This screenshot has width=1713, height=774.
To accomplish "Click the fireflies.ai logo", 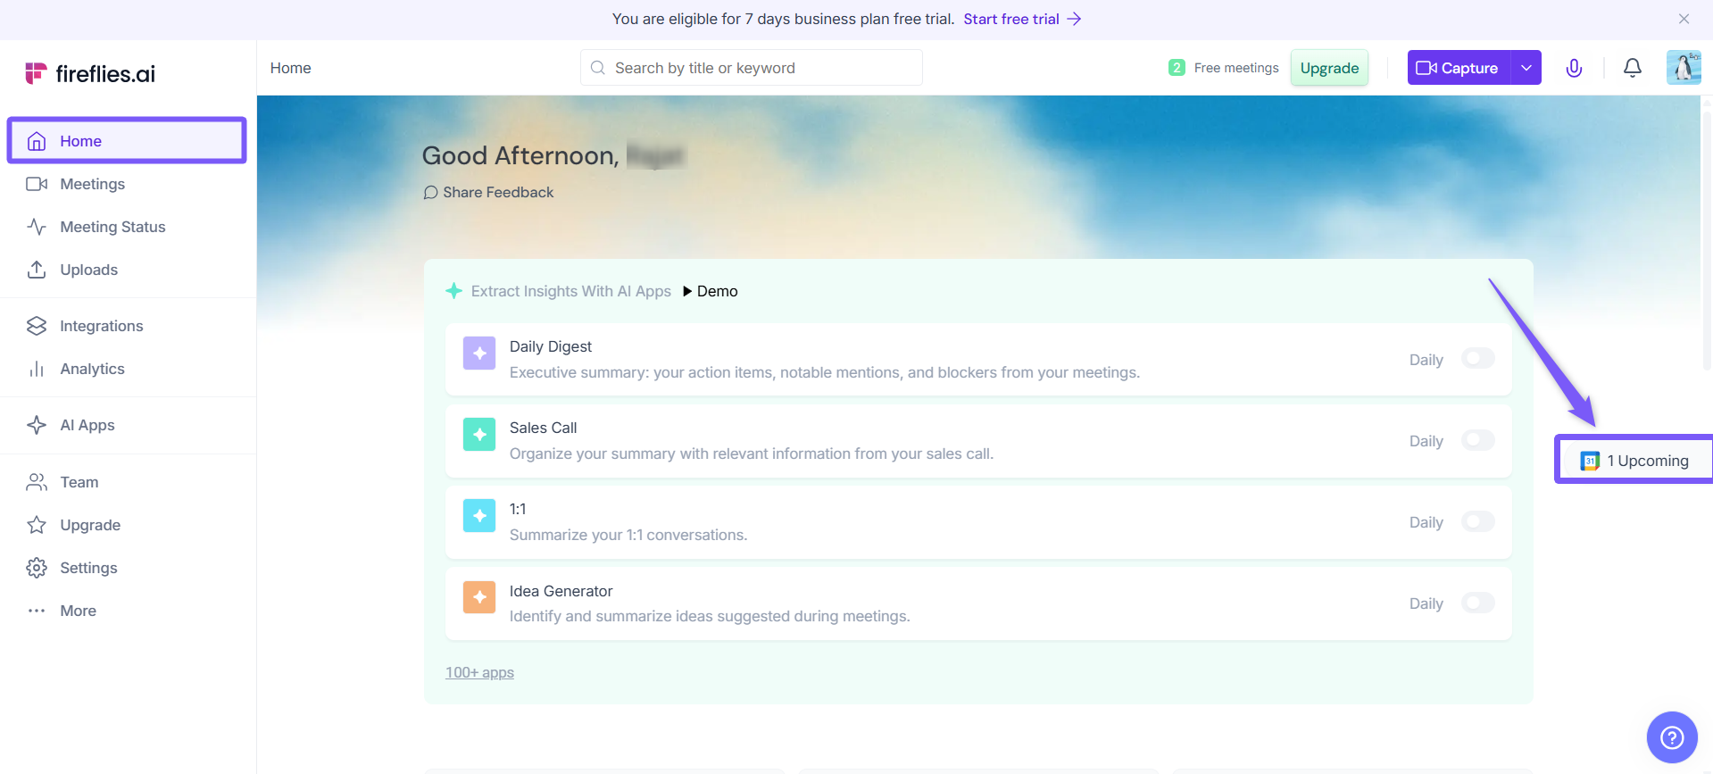I will click(90, 73).
